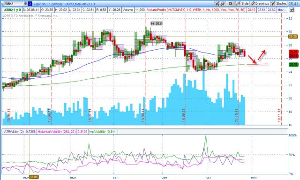Click the /SBH2 1 y D chart label

click(x=13, y=10)
